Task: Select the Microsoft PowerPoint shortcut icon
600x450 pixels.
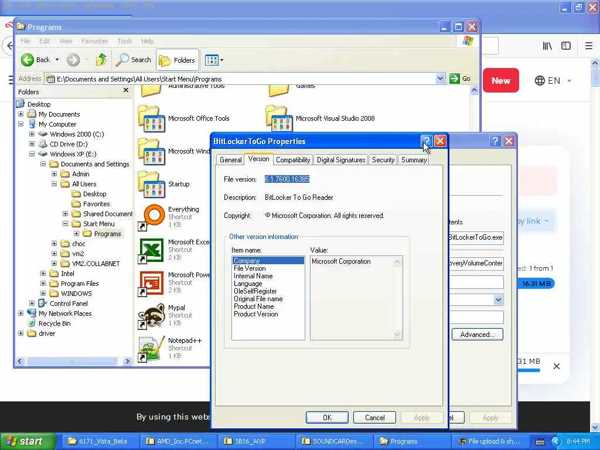Action: pos(152,283)
